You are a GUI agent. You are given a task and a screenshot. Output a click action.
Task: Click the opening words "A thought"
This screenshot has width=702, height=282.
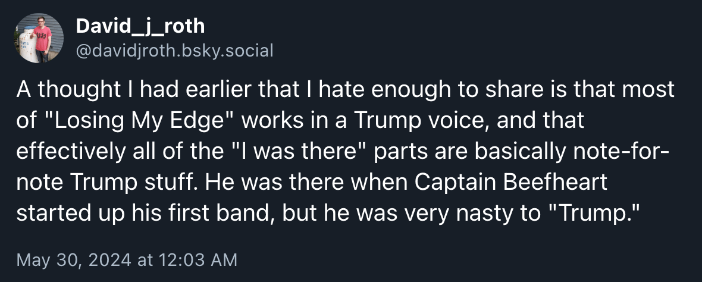[x=59, y=90]
